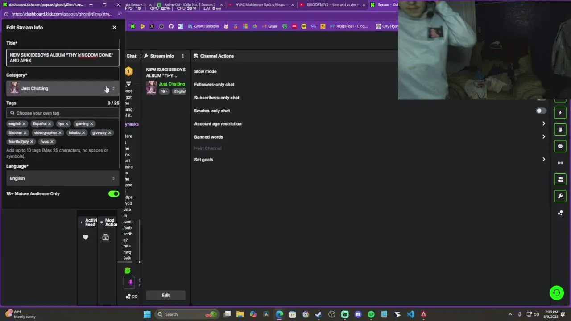Screen dimensions: 571x321
Task: Remove the fourthofjuly tag
Action: [x=32, y=142]
